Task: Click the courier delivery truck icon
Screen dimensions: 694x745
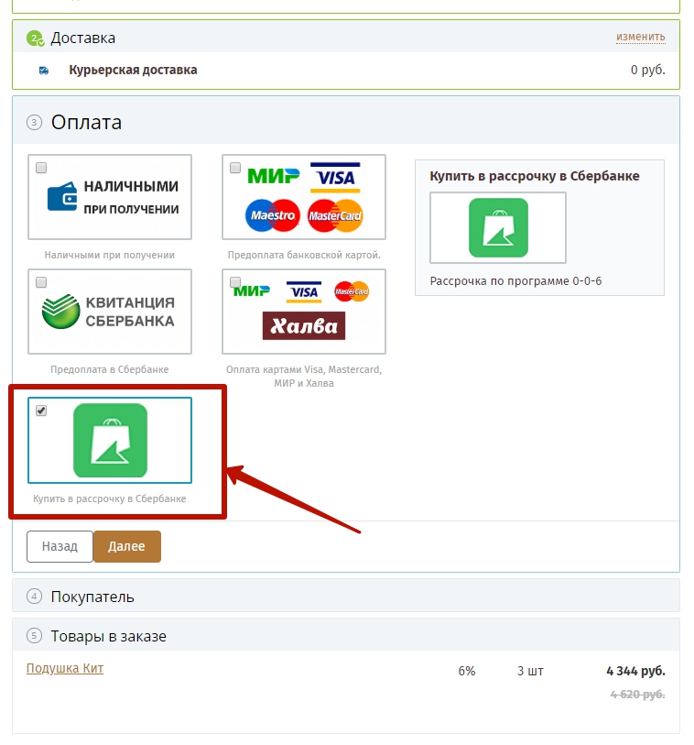Action: point(44,71)
